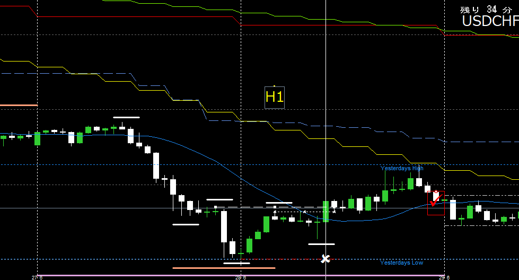Click the large white bearish candle right of checkmark
519x280 pixels.
pyautogui.click(x=453, y=209)
